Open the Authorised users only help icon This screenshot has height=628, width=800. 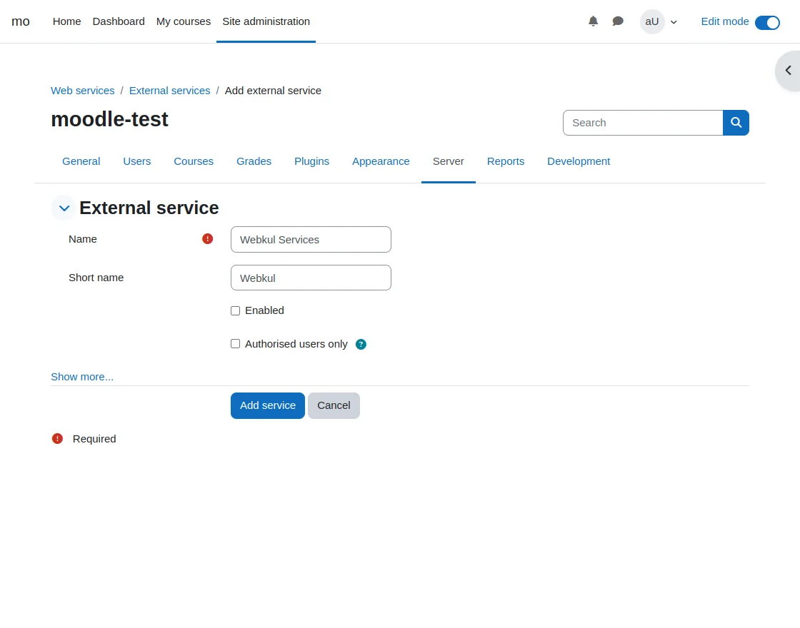coord(361,344)
